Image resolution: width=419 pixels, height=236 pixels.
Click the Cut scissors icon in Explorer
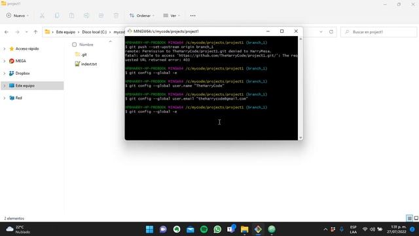pyautogui.click(x=42, y=16)
